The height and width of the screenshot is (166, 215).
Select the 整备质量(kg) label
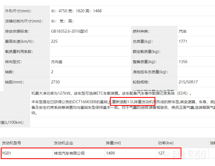coord(145,62)
